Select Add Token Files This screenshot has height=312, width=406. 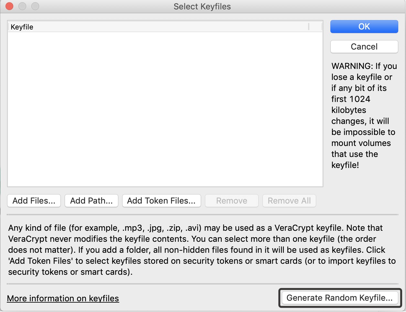tap(161, 201)
